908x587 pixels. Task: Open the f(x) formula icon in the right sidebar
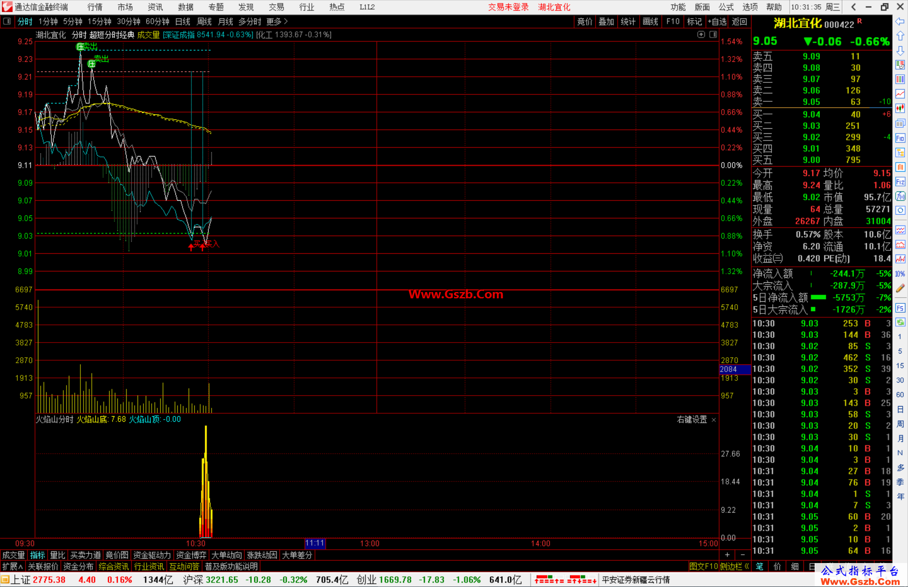point(900,196)
